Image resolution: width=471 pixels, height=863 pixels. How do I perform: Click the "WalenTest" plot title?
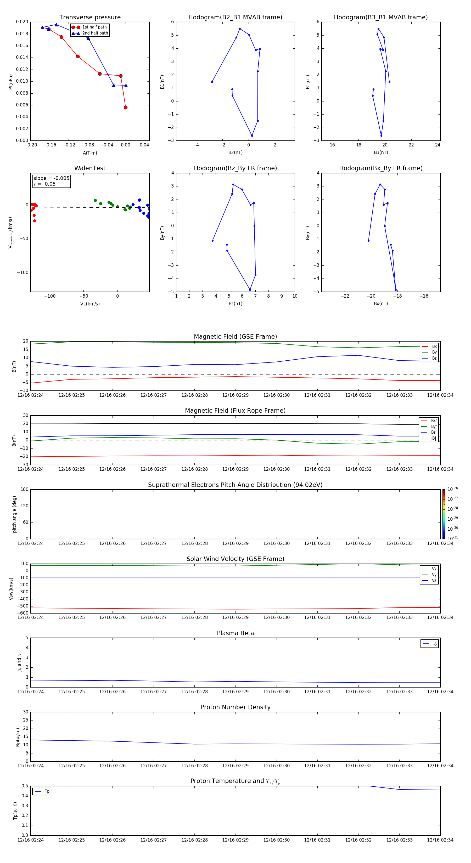click(x=90, y=168)
